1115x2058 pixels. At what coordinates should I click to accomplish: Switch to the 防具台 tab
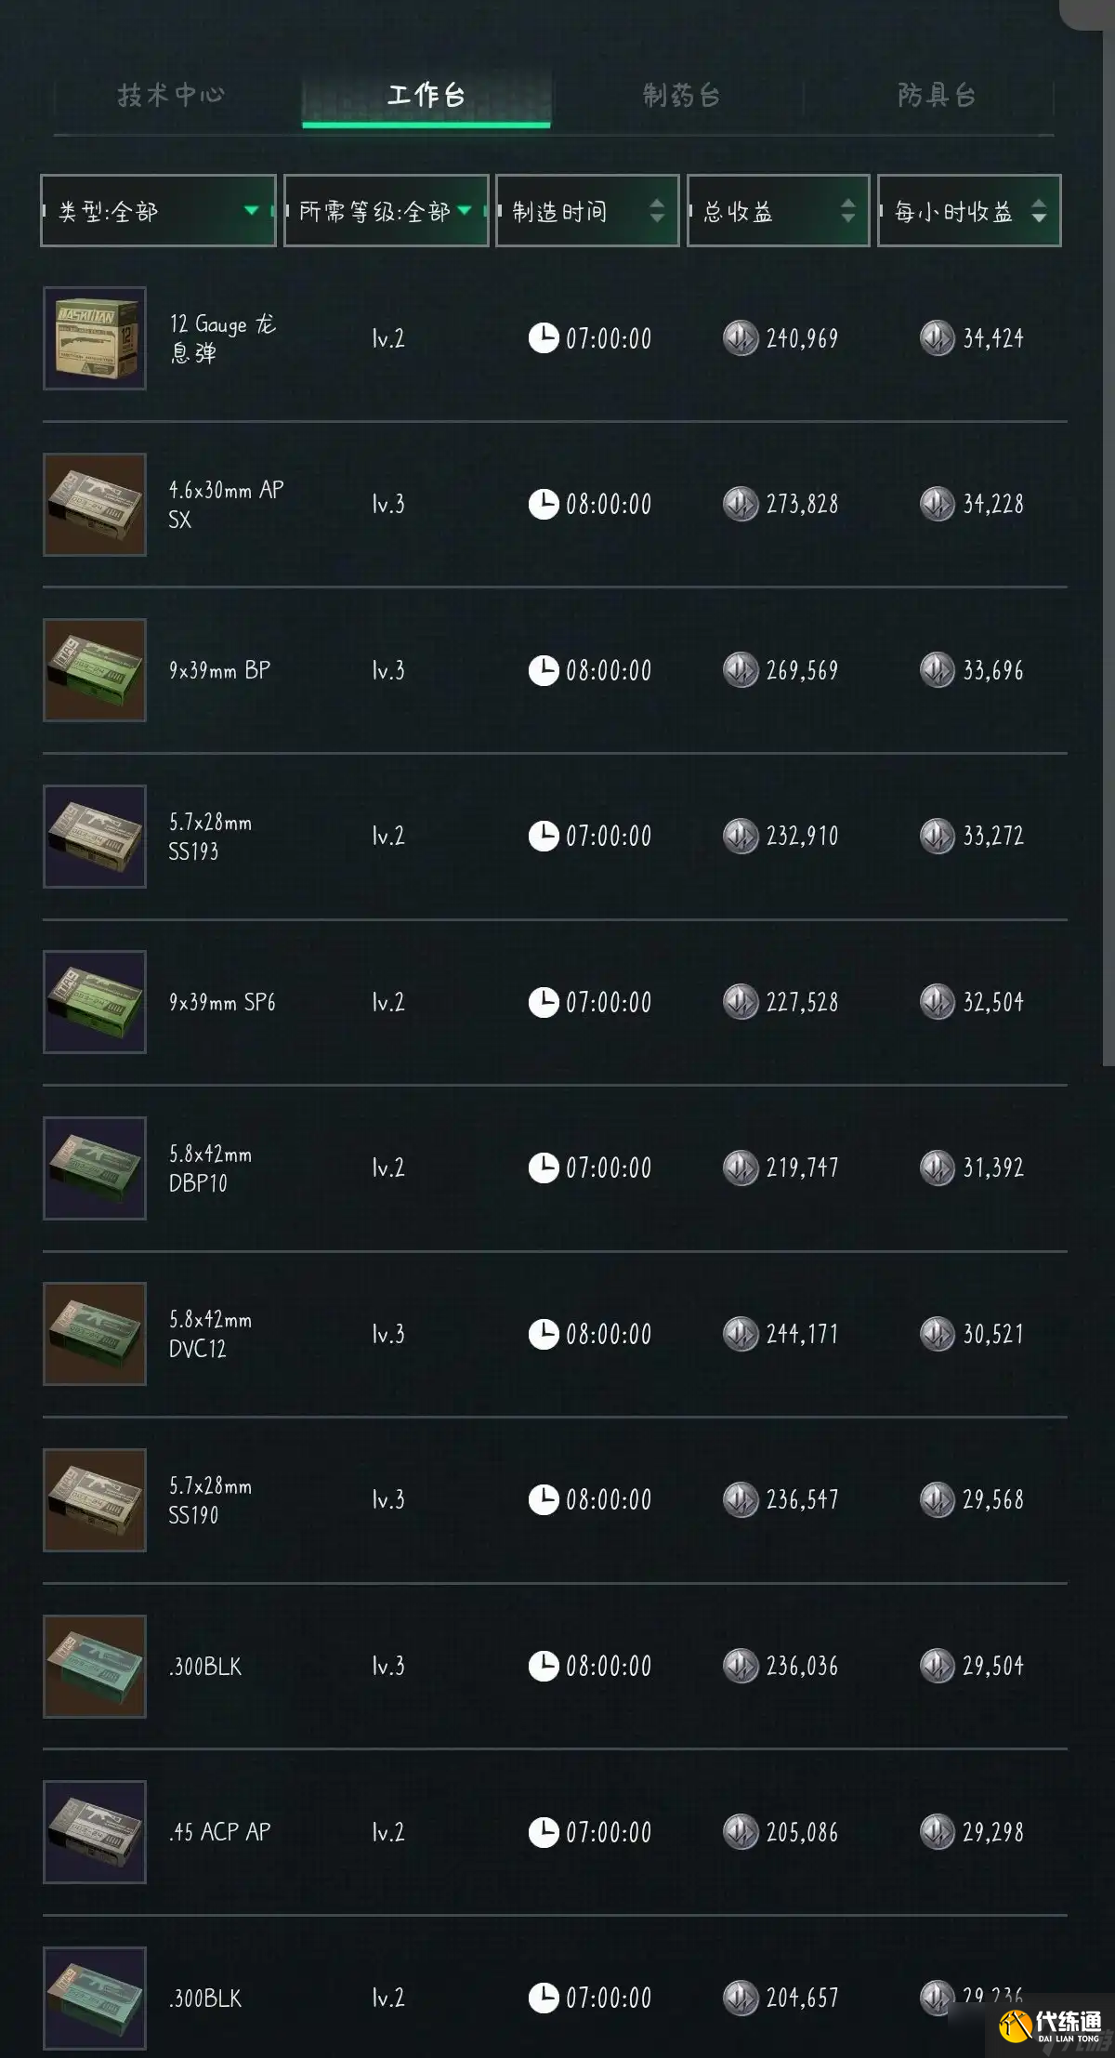click(x=936, y=95)
